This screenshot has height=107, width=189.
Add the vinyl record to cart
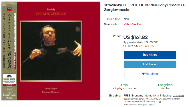(150, 64)
